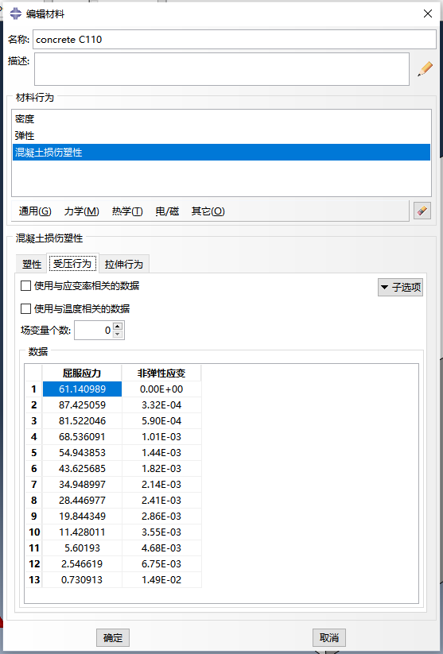Click the 名称 field containing concrete C110
Screen dimensions: 443x654
coord(235,40)
